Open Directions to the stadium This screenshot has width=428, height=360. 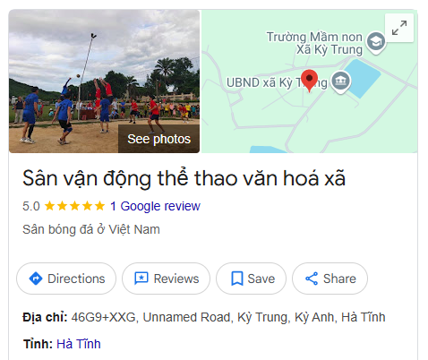[x=66, y=279]
